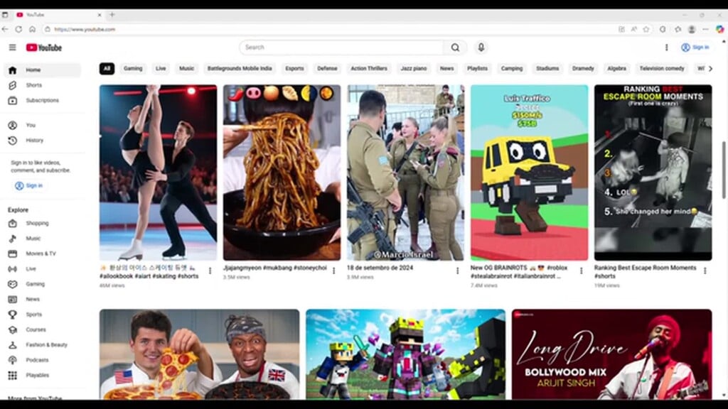Select the Gaming filter chip
The image size is (728, 409).
(x=133, y=69)
